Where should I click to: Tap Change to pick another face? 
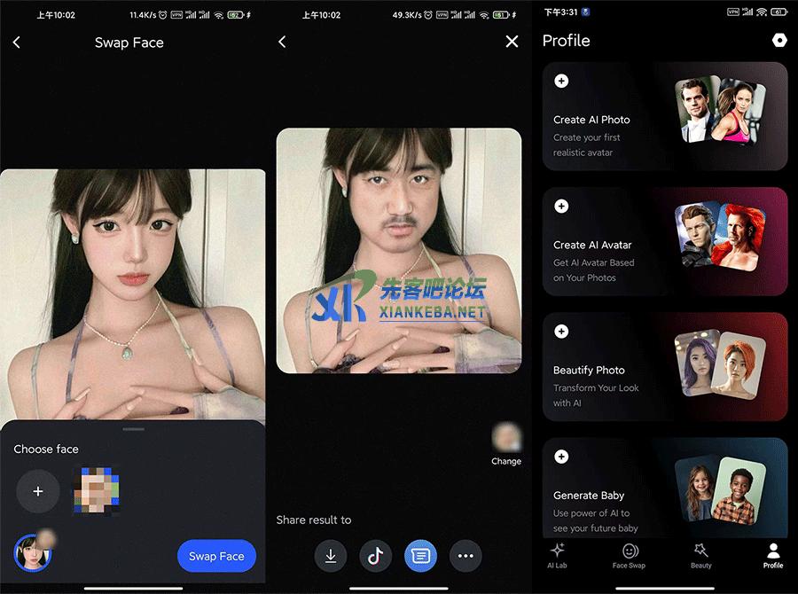[506, 445]
